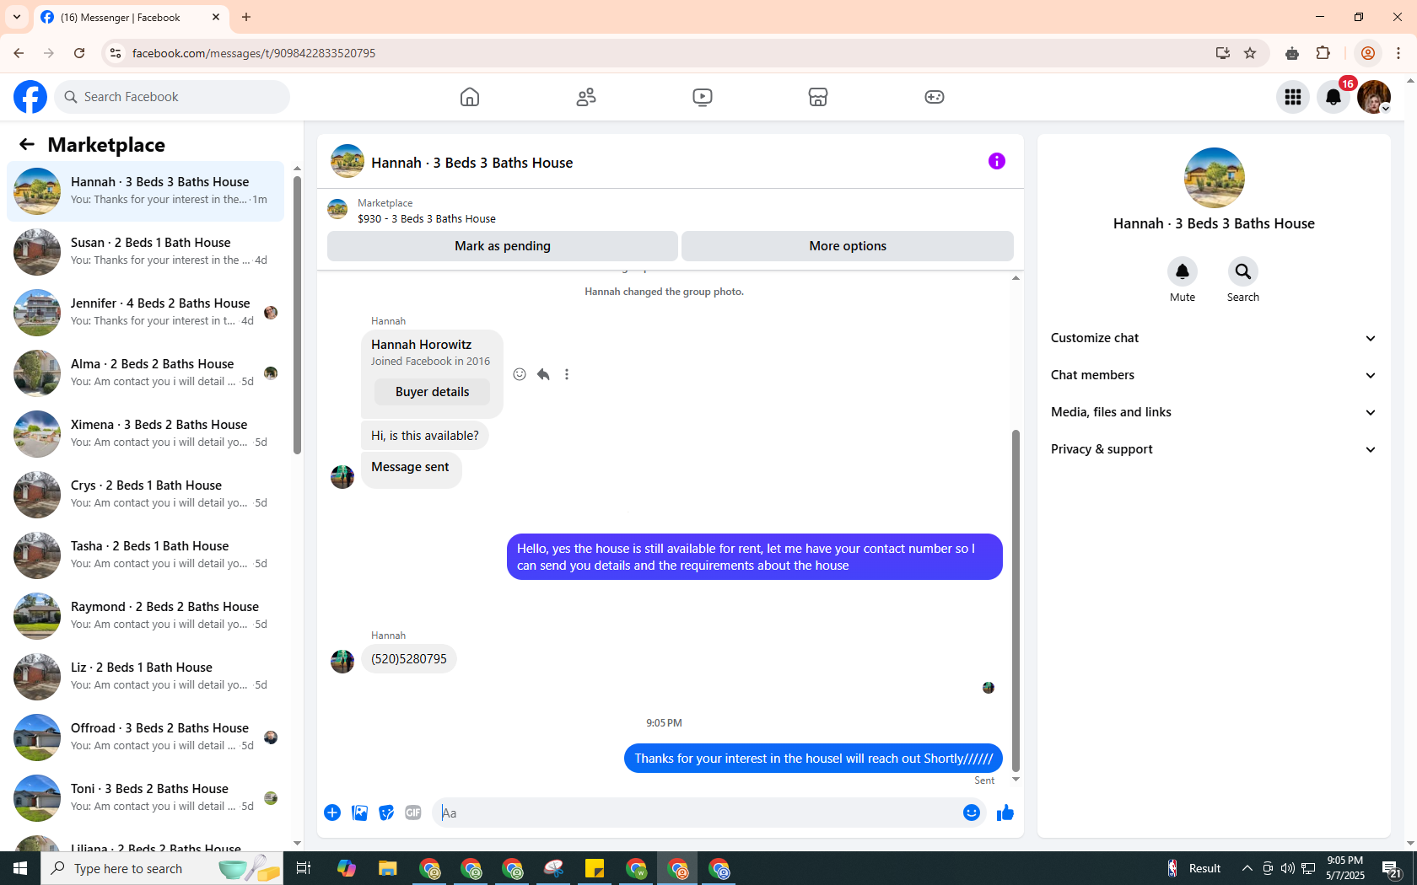
Task: Open Marketplace icon in top navigation
Action: (x=818, y=97)
